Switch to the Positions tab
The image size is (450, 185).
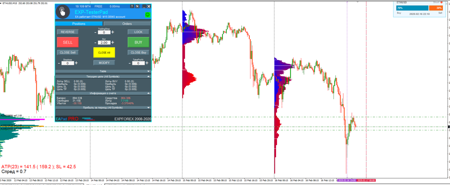pyautogui.click(x=78, y=24)
